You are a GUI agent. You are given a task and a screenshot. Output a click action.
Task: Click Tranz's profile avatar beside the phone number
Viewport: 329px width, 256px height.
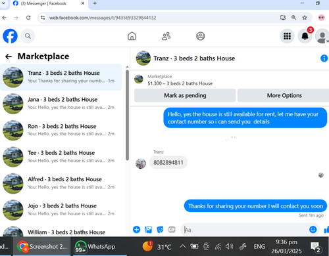(141, 163)
